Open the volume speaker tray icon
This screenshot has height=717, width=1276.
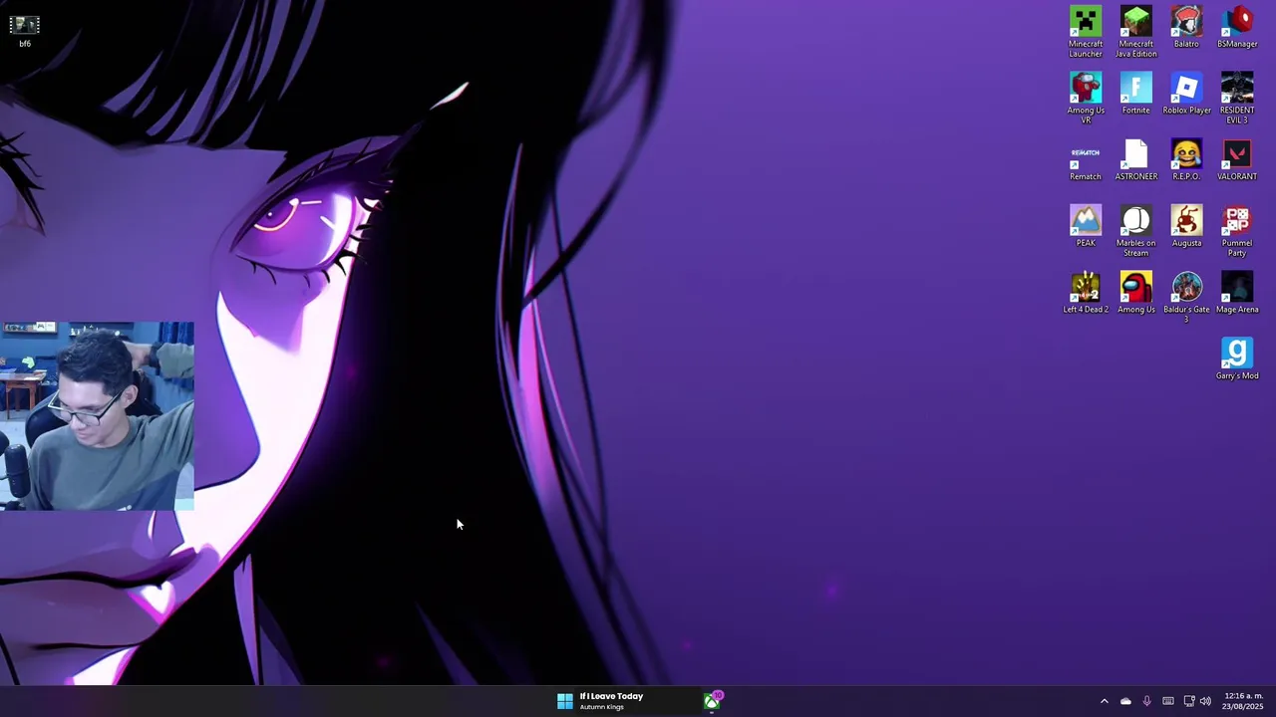pyautogui.click(x=1205, y=701)
